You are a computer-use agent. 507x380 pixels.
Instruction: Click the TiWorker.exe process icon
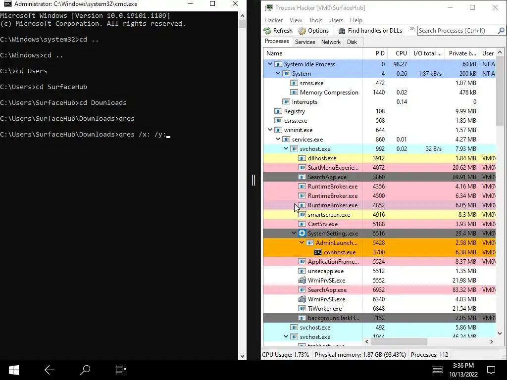coord(302,309)
